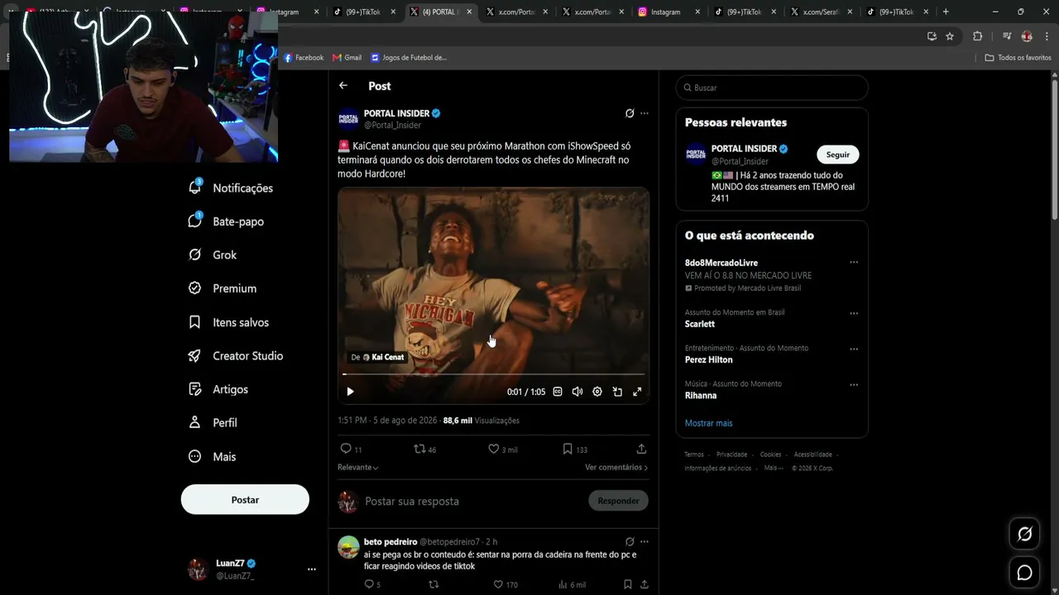Open the floating messages chat button
This screenshot has width=1059, height=595.
point(1024,573)
